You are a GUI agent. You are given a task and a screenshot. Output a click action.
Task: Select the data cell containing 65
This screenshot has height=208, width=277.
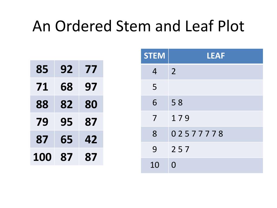[67, 139]
